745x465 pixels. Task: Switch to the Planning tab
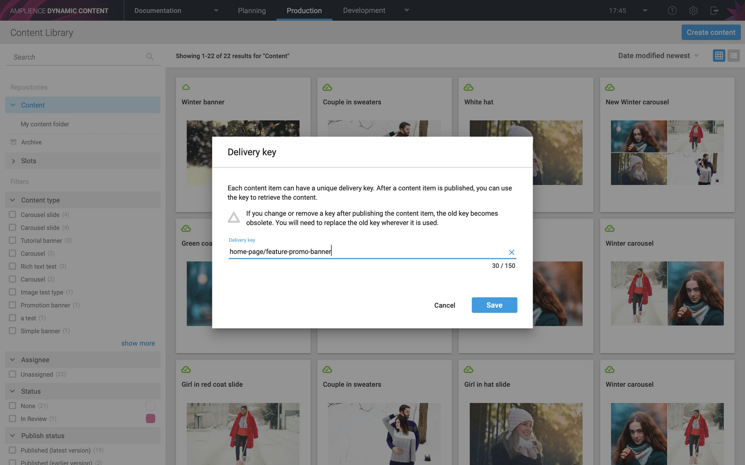tap(252, 10)
